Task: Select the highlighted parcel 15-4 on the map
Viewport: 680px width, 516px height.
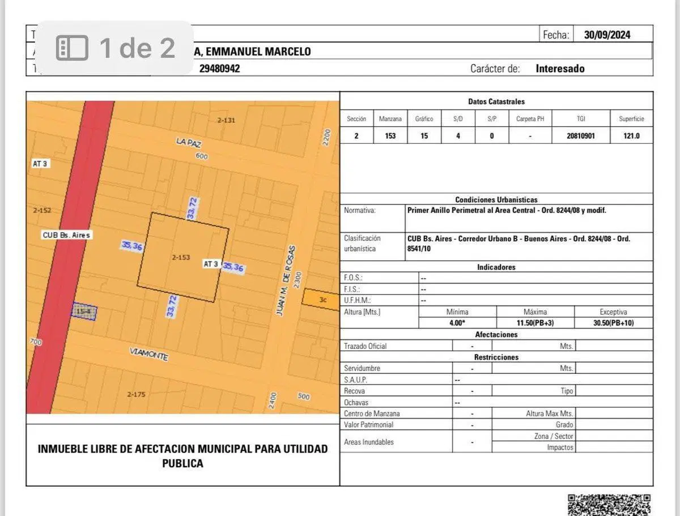Action: (84, 313)
